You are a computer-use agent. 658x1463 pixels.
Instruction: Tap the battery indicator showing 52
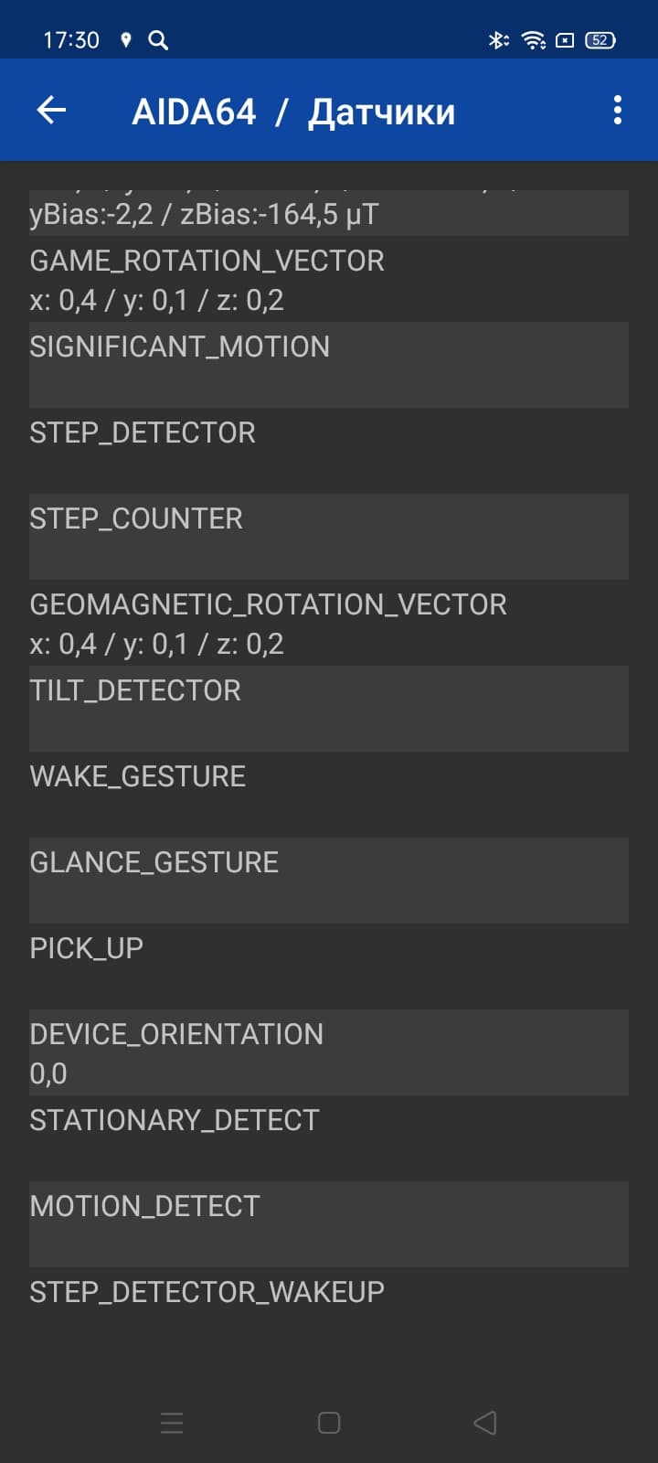(600, 40)
